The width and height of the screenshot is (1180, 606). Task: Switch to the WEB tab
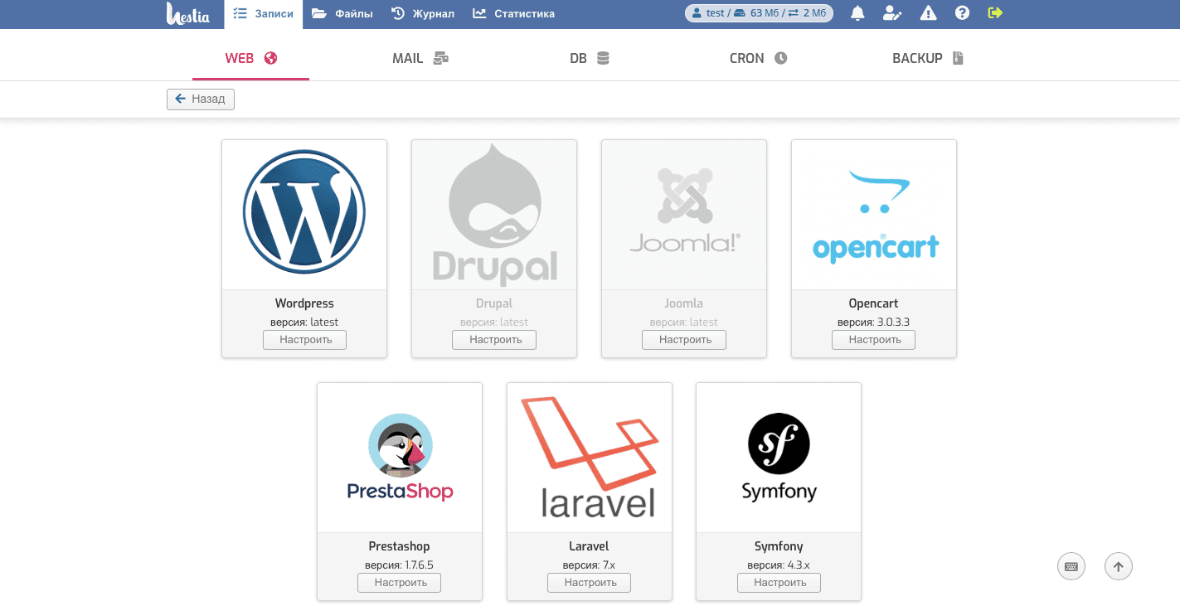click(x=250, y=58)
